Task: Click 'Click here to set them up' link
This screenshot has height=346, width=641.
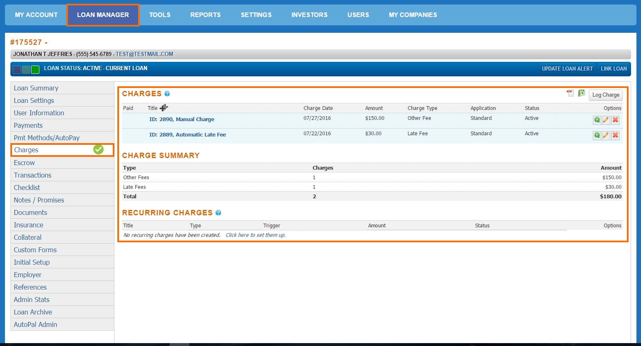Action: click(x=255, y=235)
